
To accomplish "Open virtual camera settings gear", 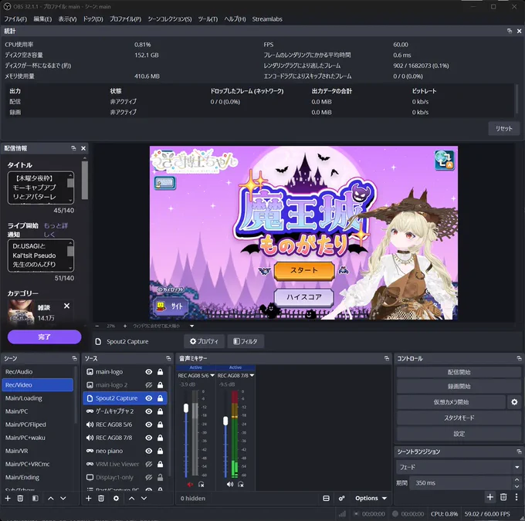I will pos(514,402).
